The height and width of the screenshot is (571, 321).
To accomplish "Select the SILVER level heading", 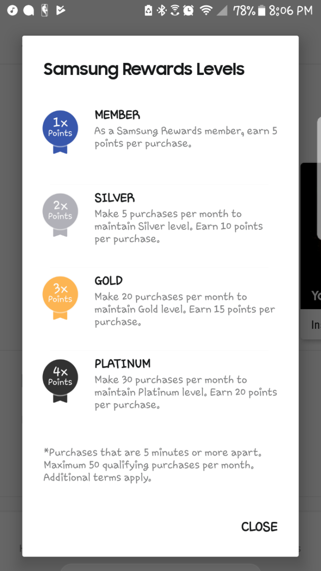I will (114, 198).
